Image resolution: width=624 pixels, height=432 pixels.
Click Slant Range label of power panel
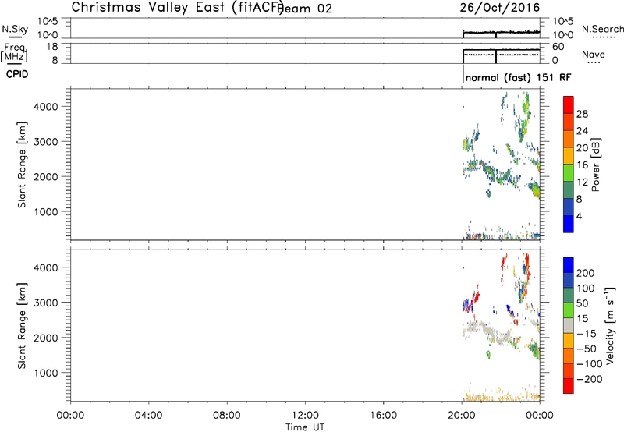[22, 165]
